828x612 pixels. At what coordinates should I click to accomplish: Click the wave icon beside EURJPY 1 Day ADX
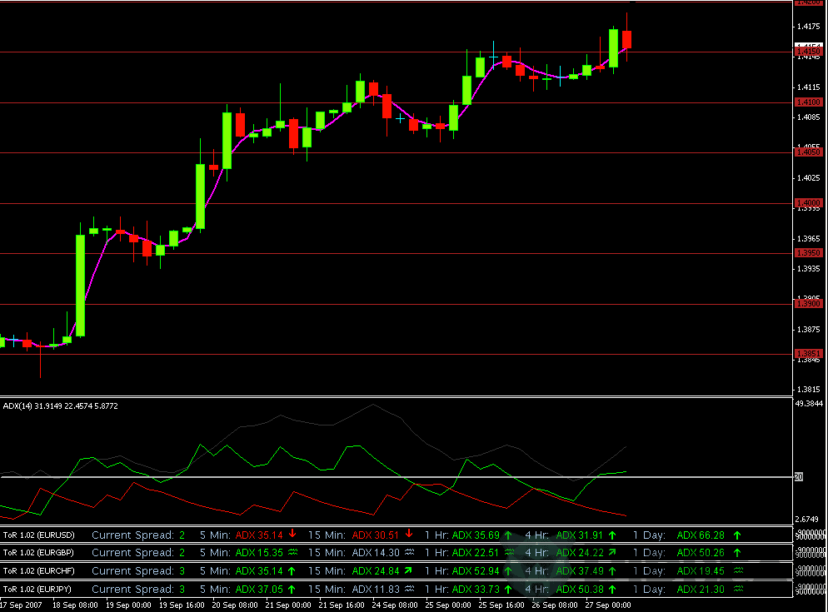coord(737,590)
